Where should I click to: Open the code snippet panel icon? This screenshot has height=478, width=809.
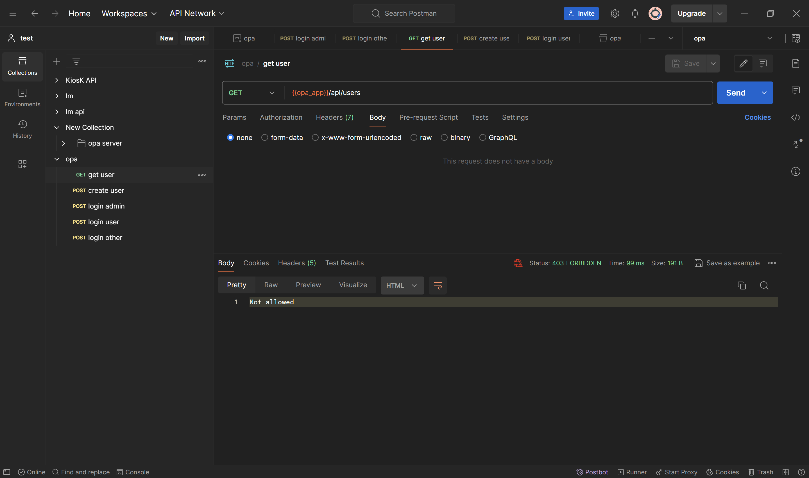796,117
